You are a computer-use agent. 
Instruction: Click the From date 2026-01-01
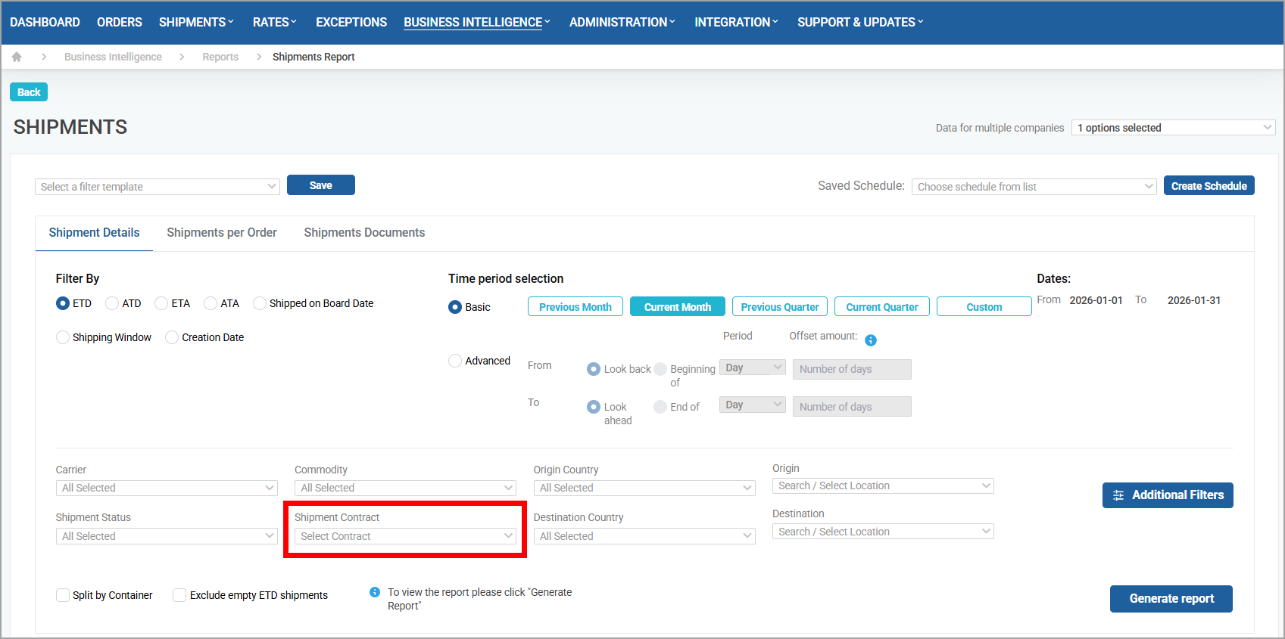point(1096,300)
